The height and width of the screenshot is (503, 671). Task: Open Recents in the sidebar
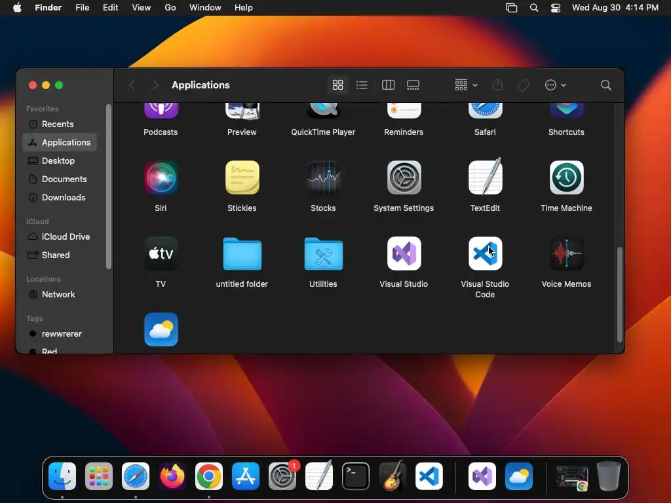(x=60, y=124)
